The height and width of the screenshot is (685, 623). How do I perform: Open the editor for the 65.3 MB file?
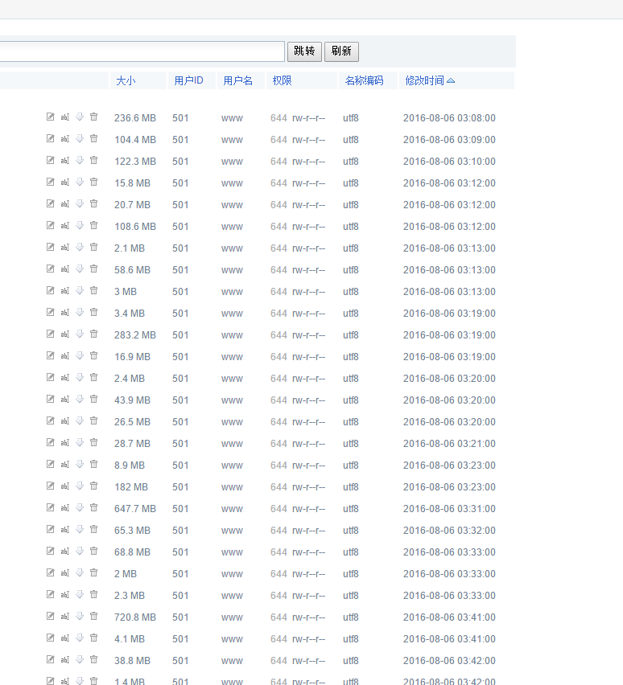[51, 530]
